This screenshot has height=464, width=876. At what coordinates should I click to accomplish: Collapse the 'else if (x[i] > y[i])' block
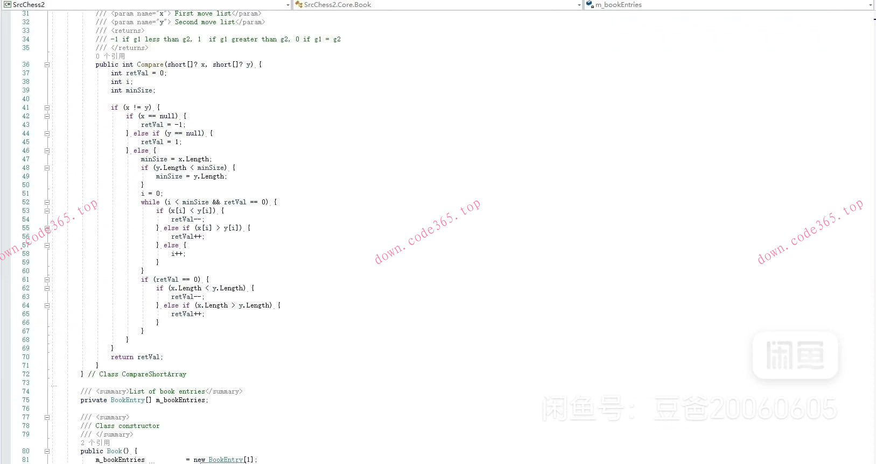pyautogui.click(x=47, y=228)
